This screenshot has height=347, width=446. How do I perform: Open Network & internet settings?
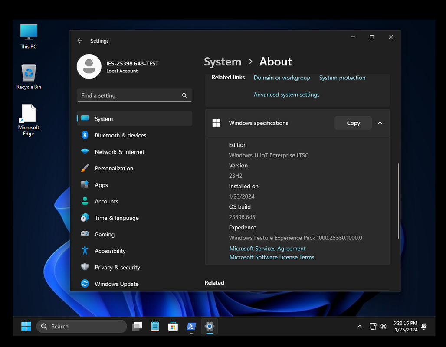point(119,152)
